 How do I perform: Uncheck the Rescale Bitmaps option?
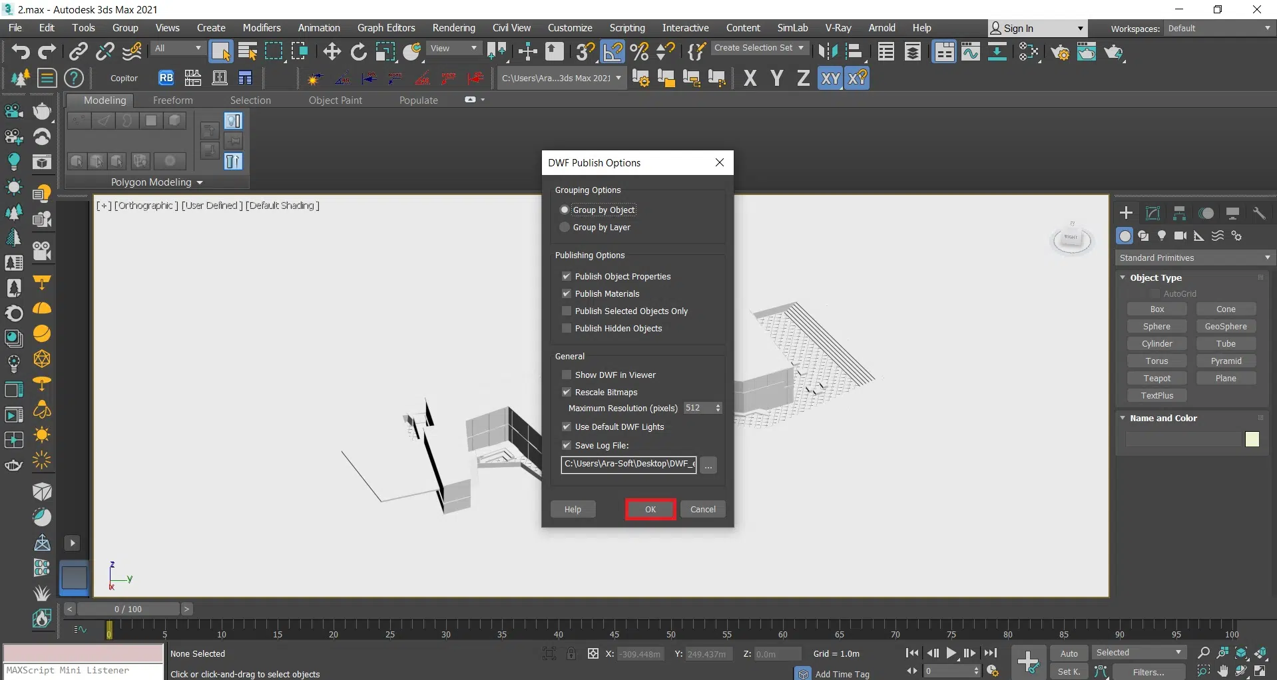click(x=567, y=393)
